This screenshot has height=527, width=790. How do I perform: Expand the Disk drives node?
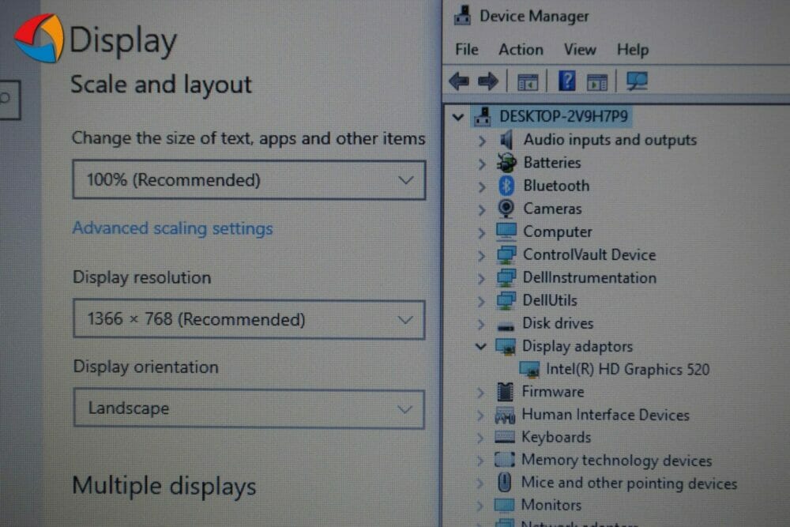[482, 324]
